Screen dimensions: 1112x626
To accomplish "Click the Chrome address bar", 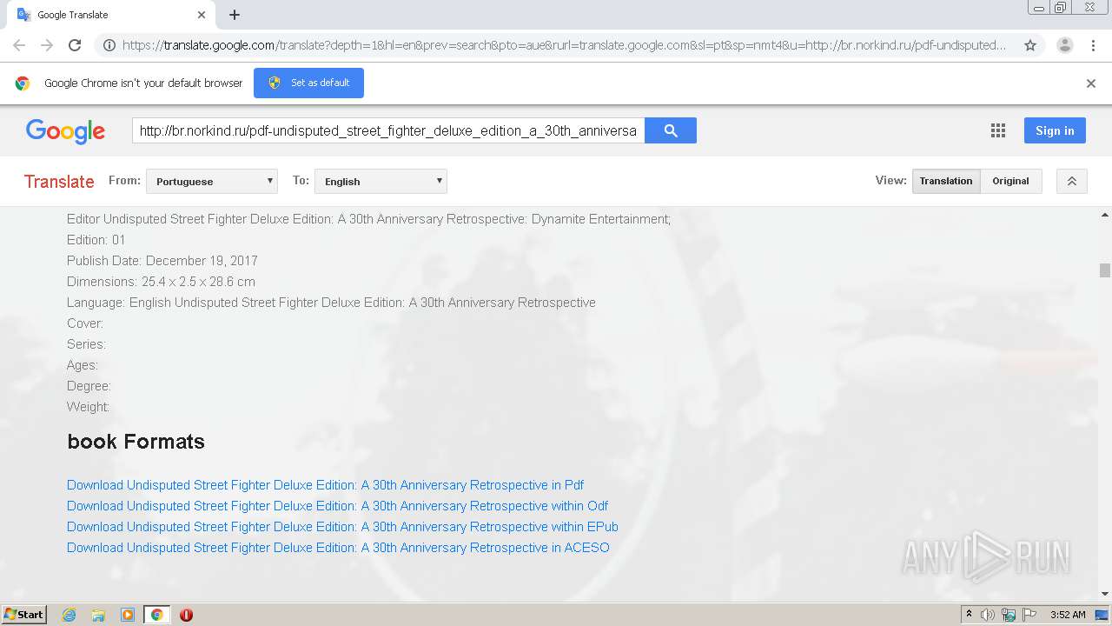I will pos(563,45).
